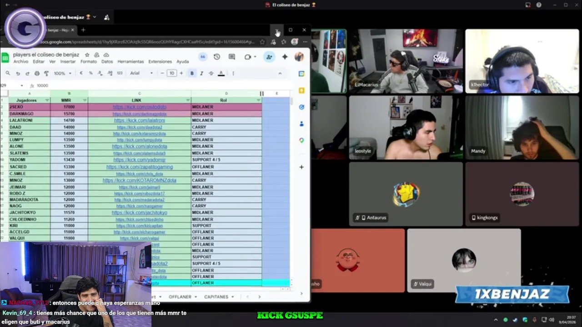The image size is (582, 327).
Task: Redo the action in Sheets toolbar
Action: coord(27,73)
